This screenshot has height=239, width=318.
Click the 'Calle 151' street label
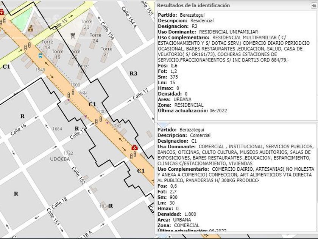click(x=53, y=217)
